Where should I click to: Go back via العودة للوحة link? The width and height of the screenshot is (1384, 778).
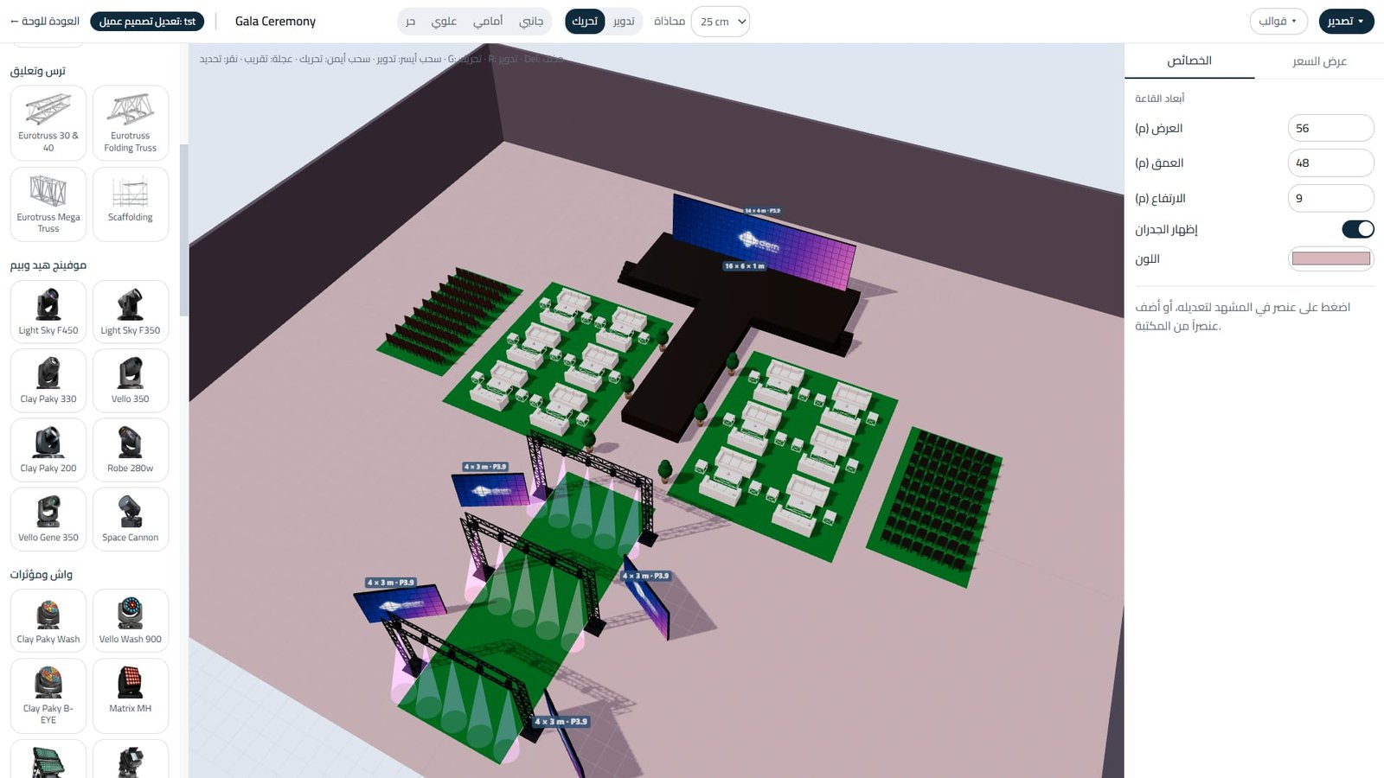(45, 21)
